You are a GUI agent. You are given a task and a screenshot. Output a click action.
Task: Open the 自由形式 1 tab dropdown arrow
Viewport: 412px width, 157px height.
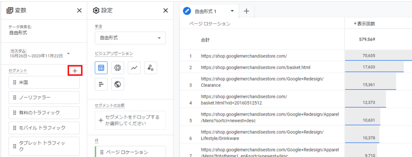pos(232,11)
